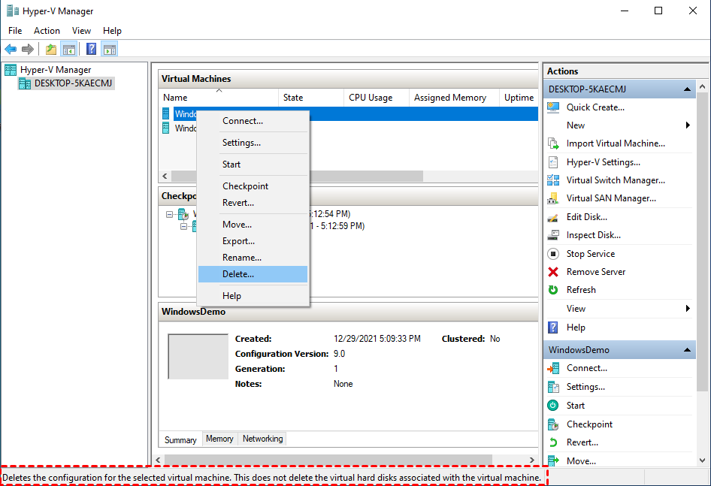
Task: Click the Back arrow toolbar icon
Action: 11,49
